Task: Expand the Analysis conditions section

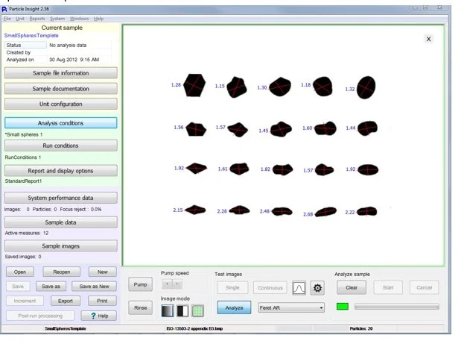Action: coord(60,123)
